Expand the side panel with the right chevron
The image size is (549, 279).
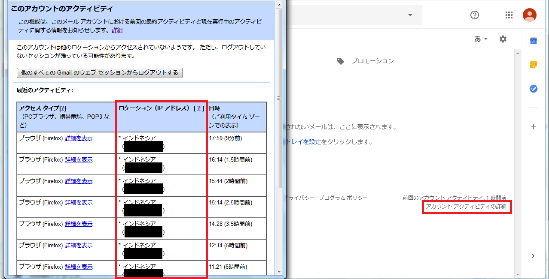click(x=533, y=255)
